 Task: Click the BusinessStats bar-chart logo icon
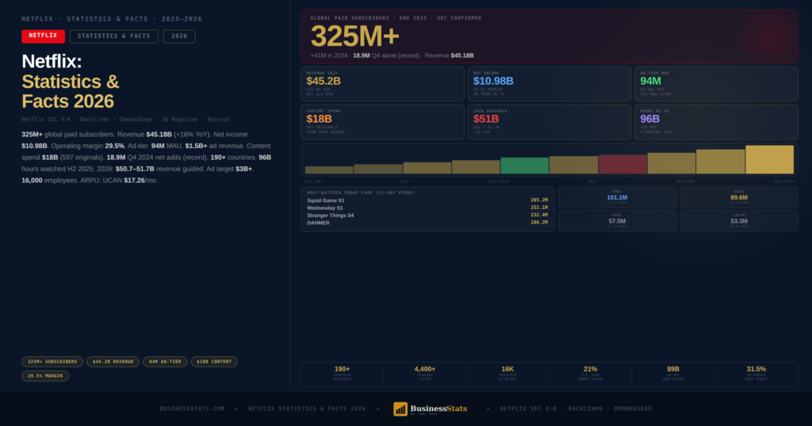[x=400, y=409]
